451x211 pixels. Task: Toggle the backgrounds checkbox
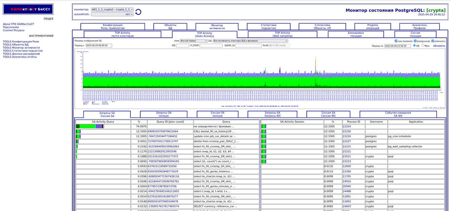(x=415, y=41)
